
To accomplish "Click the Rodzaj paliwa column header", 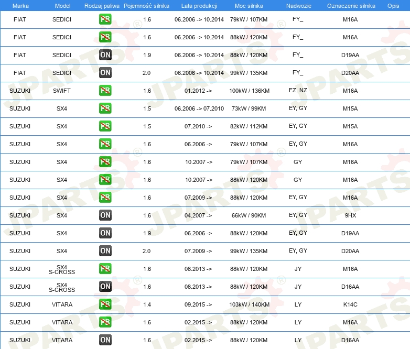I will tap(102, 6).
